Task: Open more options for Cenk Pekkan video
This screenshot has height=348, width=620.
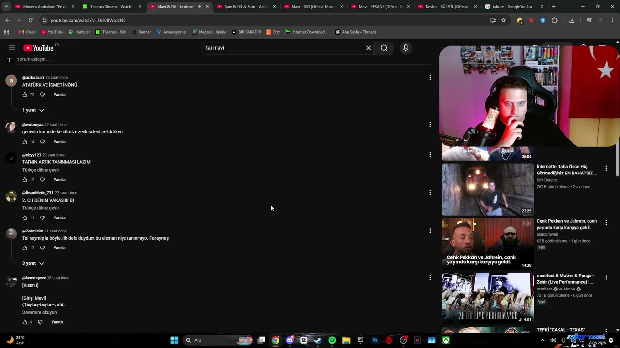Action: 606,223
